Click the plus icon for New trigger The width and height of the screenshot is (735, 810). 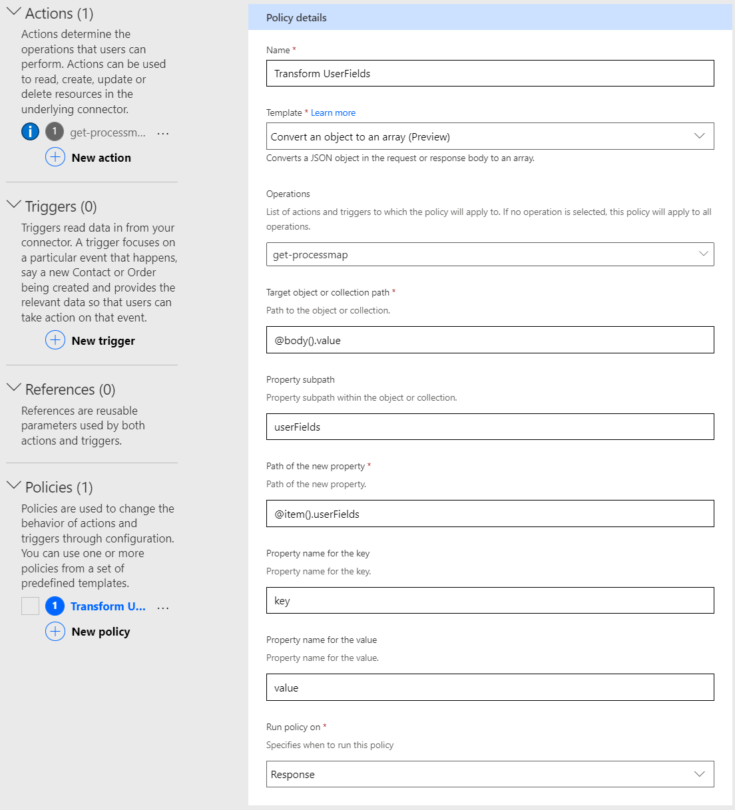pos(55,340)
